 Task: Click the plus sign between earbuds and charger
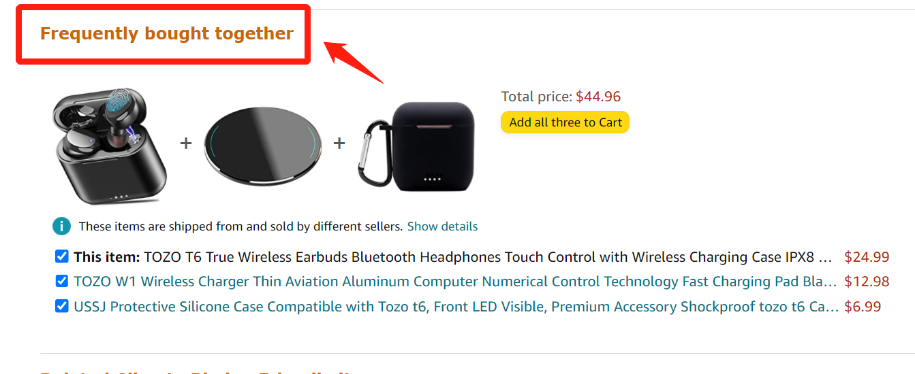tap(186, 143)
